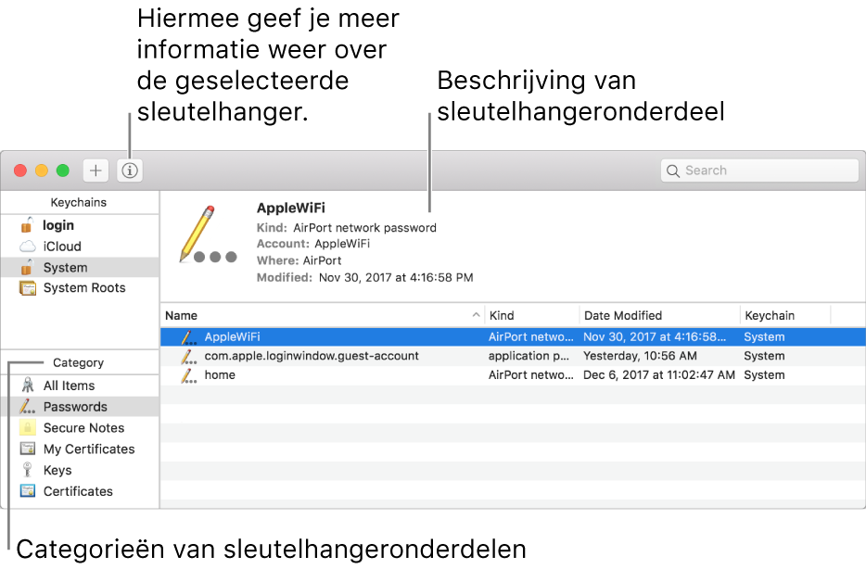Image resolution: width=866 pixels, height=569 pixels.
Task: Sort by the Kind column header
Action: tap(532, 315)
